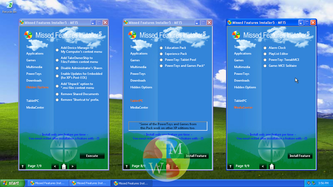Click the active highlighted taskbar window button
The image size is (333, 187).
[132, 183]
